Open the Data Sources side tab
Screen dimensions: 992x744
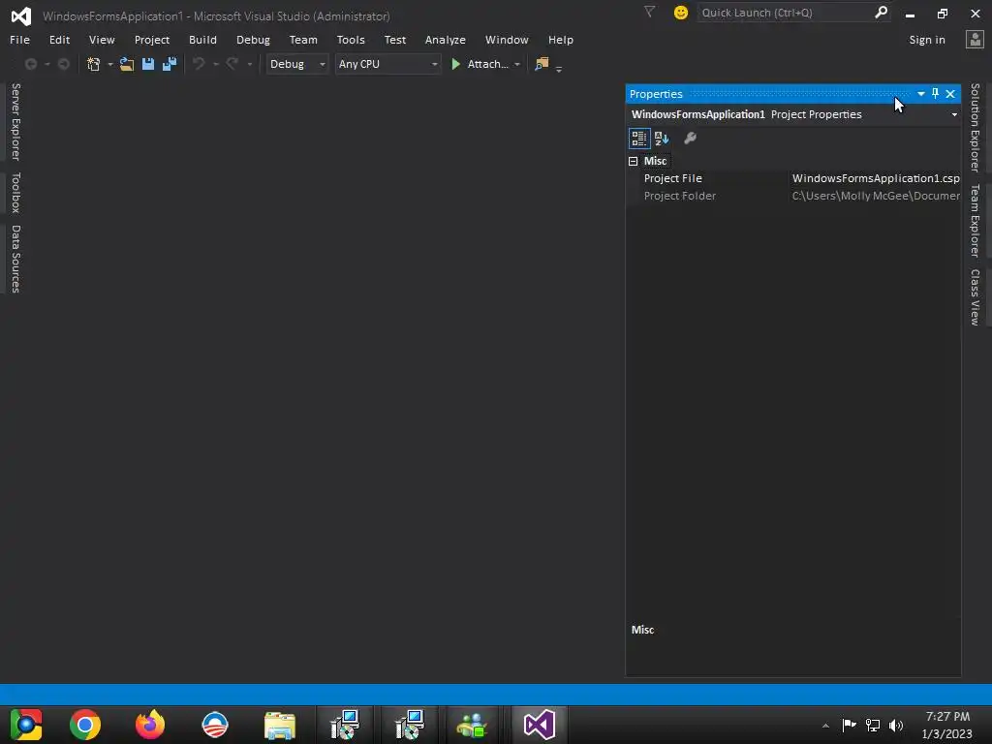[x=15, y=259]
